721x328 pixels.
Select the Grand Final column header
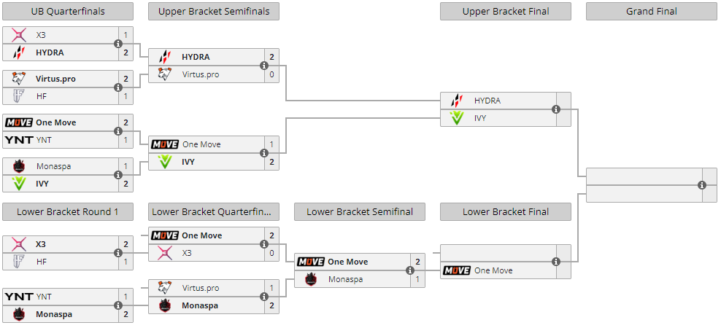pyautogui.click(x=652, y=11)
